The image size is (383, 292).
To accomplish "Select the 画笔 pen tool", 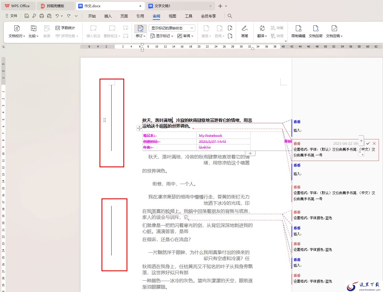I will tap(245, 28).
